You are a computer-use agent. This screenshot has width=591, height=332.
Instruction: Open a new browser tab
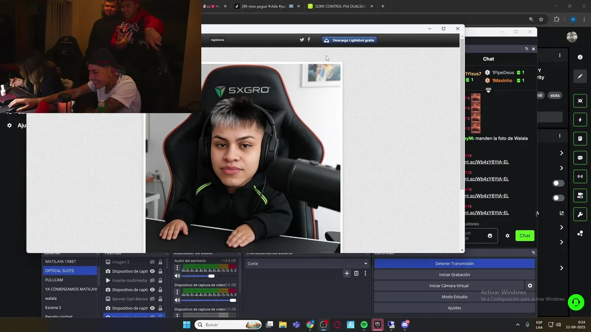pyautogui.click(x=383, y=6)
